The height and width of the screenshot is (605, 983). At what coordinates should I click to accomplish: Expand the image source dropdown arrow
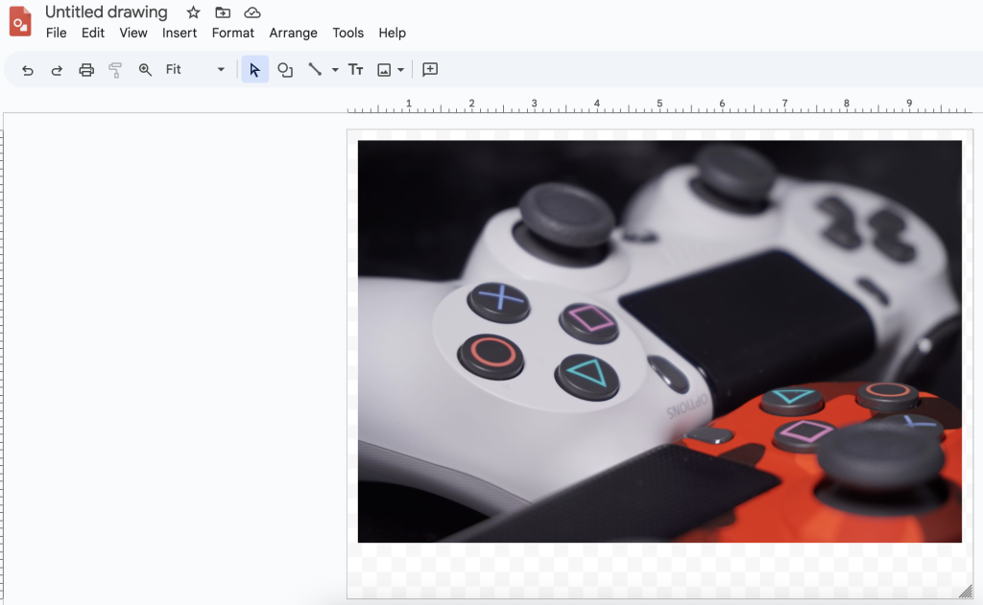tap(400, 70)
